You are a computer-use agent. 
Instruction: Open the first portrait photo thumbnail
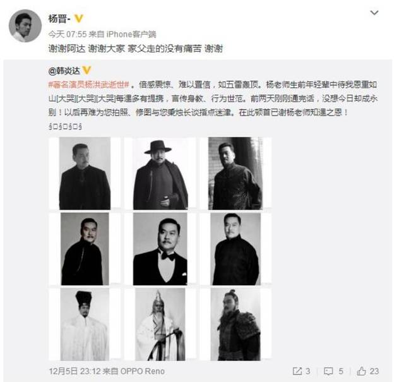coord(85,173)
